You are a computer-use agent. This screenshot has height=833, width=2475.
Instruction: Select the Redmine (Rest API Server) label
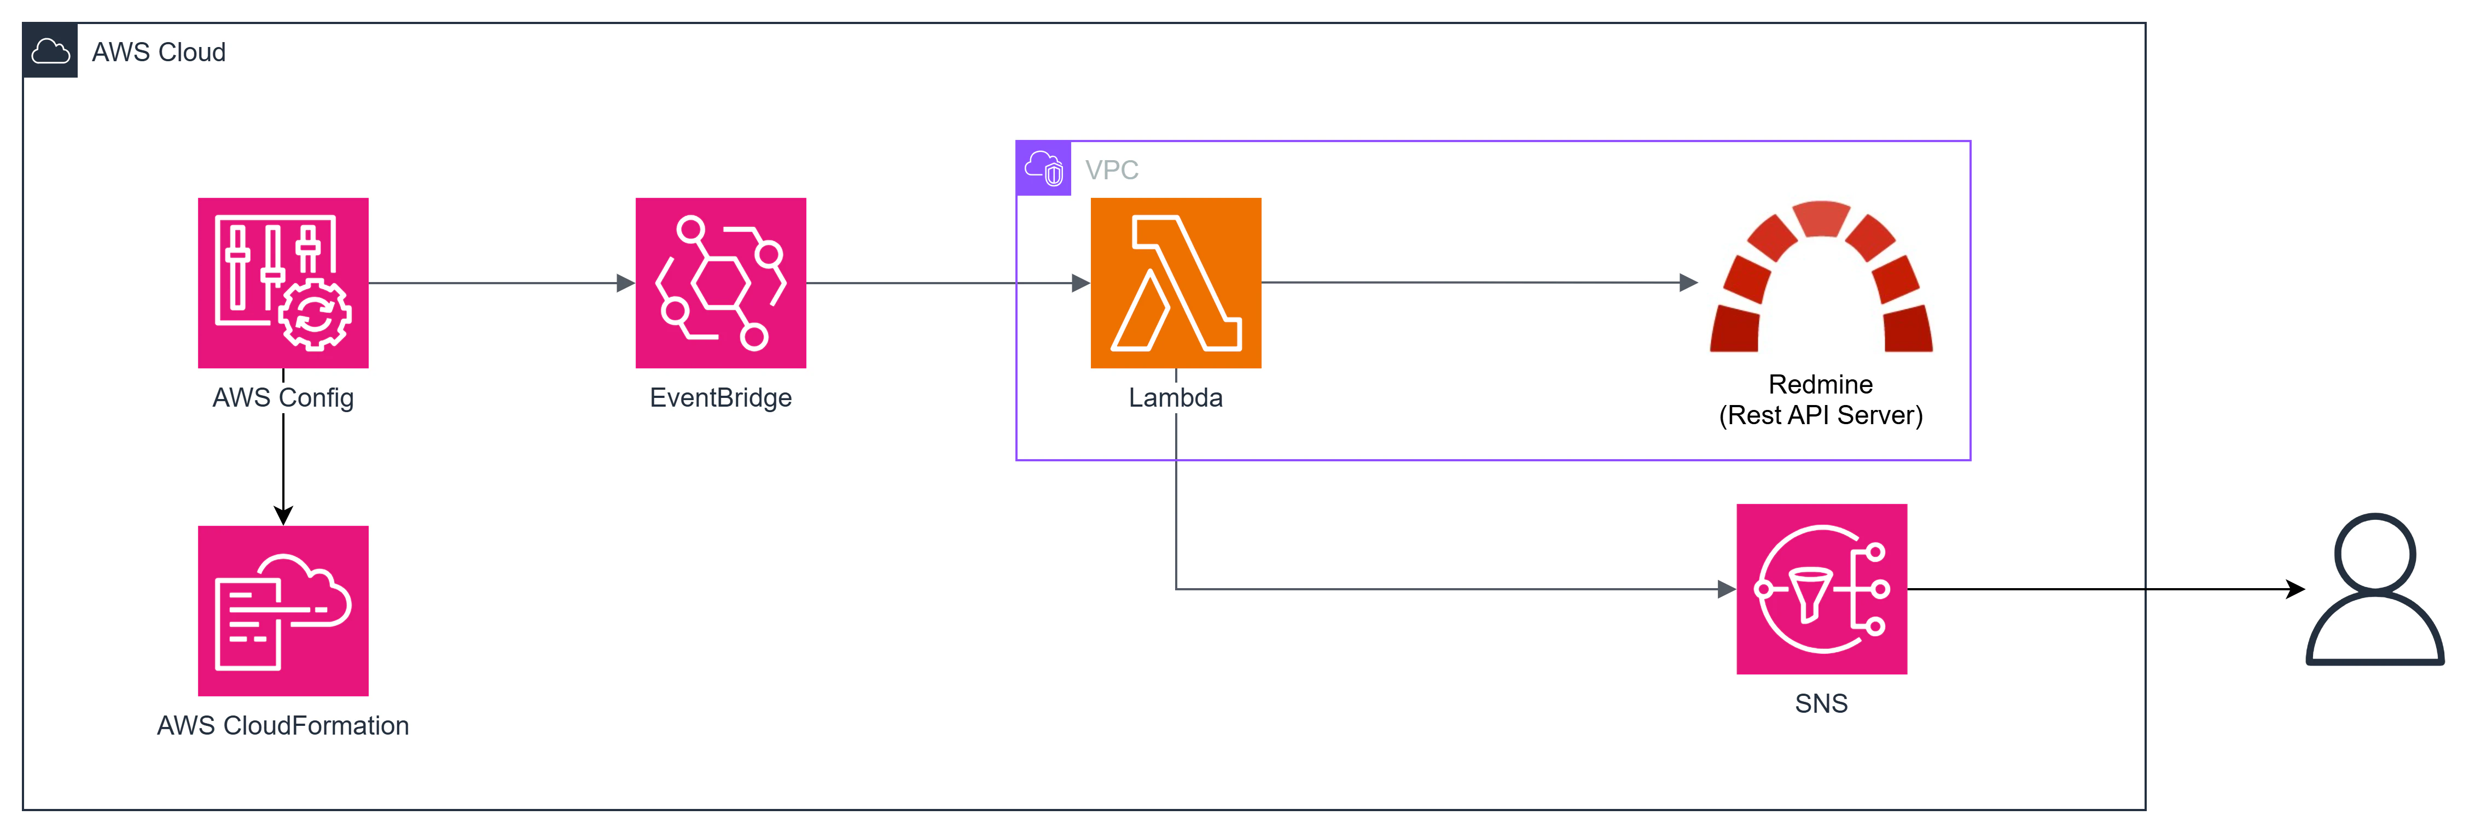1821,399
